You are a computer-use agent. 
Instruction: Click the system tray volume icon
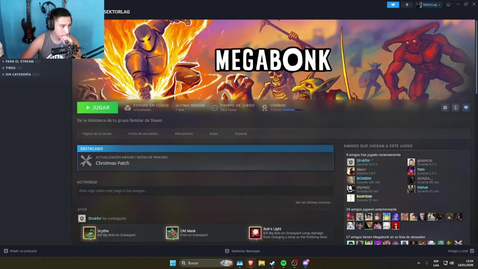(x=451, y=263)
